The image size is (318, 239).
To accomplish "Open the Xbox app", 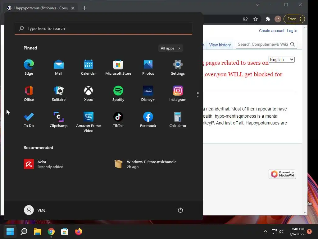I will tap(89, 93).
